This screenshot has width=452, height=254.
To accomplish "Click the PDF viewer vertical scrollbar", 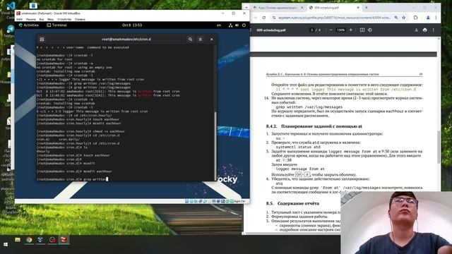I will click(x=439, y=147).
